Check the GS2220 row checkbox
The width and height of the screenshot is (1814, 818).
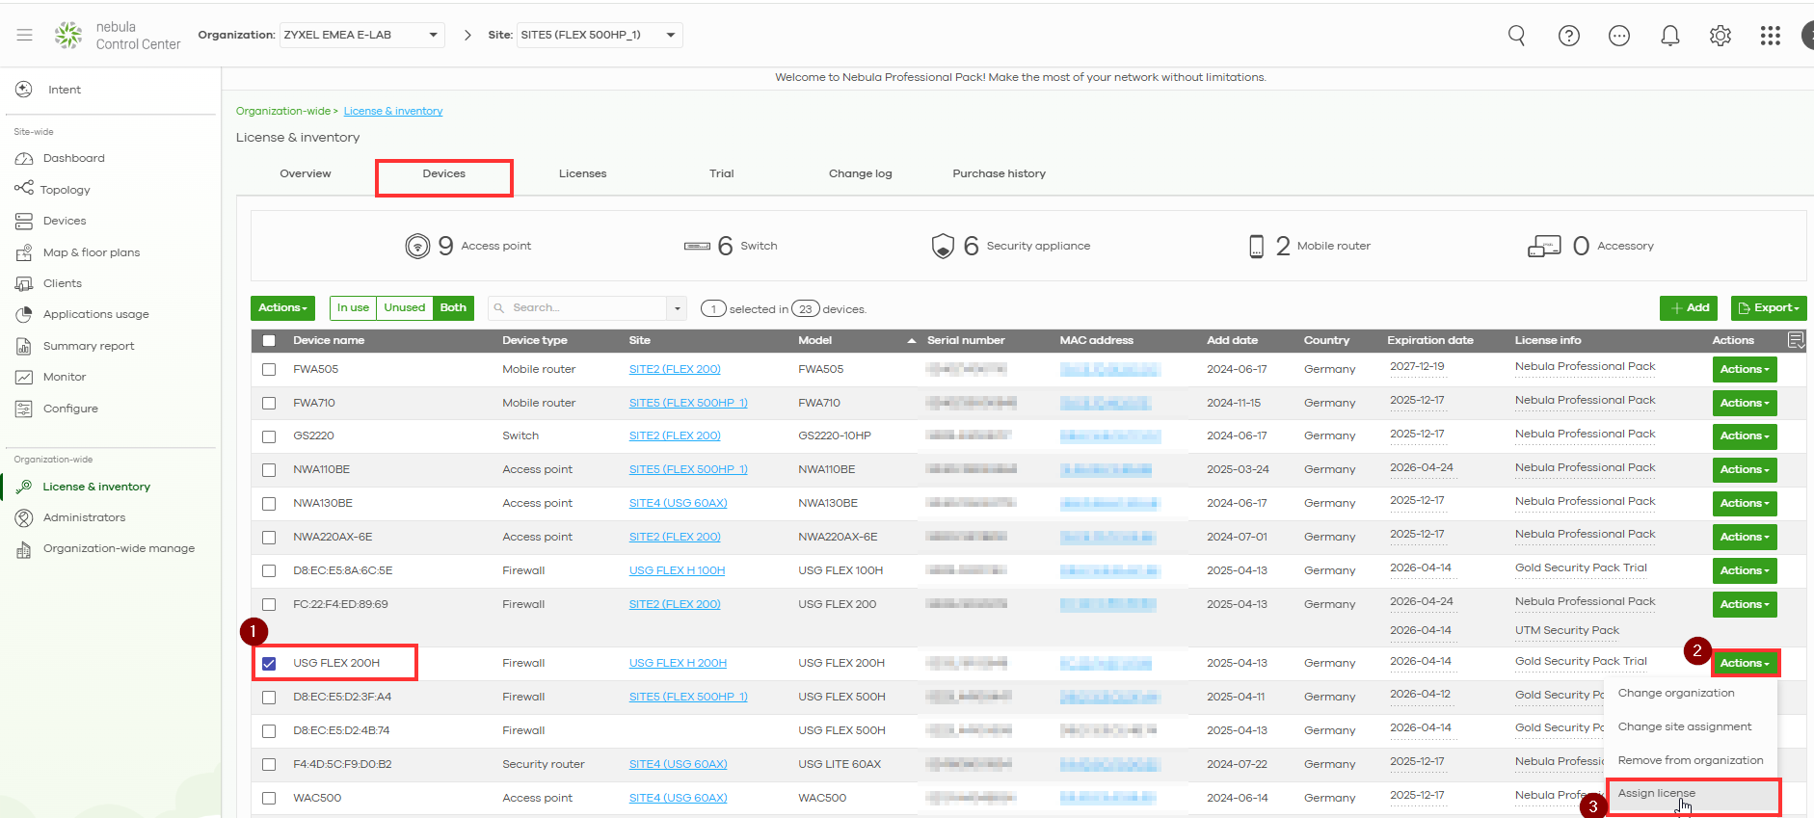point(269,436)
